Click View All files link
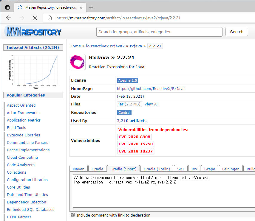 tap(152, 104)
